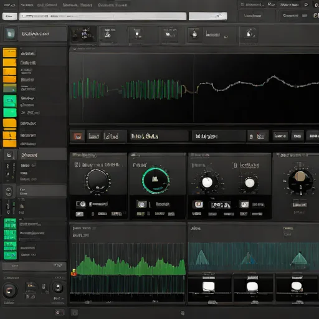The height and width of the screenshot is (319, 319).
Task: Click the red record icon in the transport strip
Action: [78, 136]
